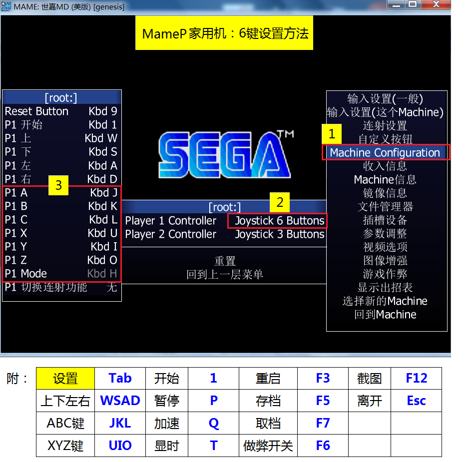Select 插槽设备 menu entry
Image resolution: width=468 pixels, height=462 pixels.
[385, 220]
